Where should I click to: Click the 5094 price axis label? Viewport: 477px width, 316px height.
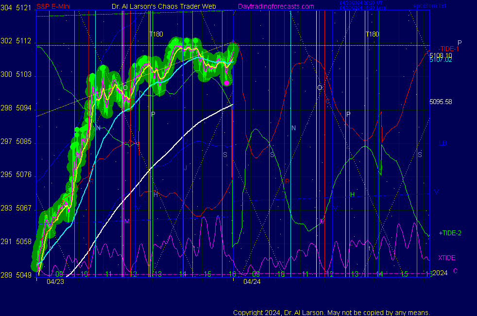24,108
